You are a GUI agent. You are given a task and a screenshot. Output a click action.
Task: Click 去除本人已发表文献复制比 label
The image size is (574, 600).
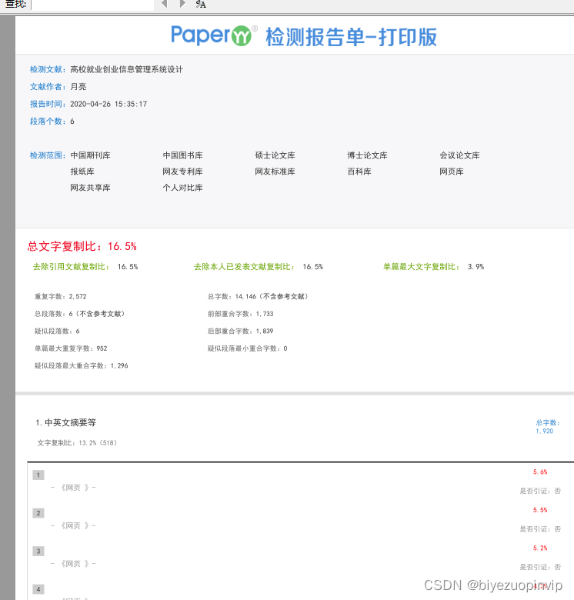pyautogui.click(x=244, y=267)
